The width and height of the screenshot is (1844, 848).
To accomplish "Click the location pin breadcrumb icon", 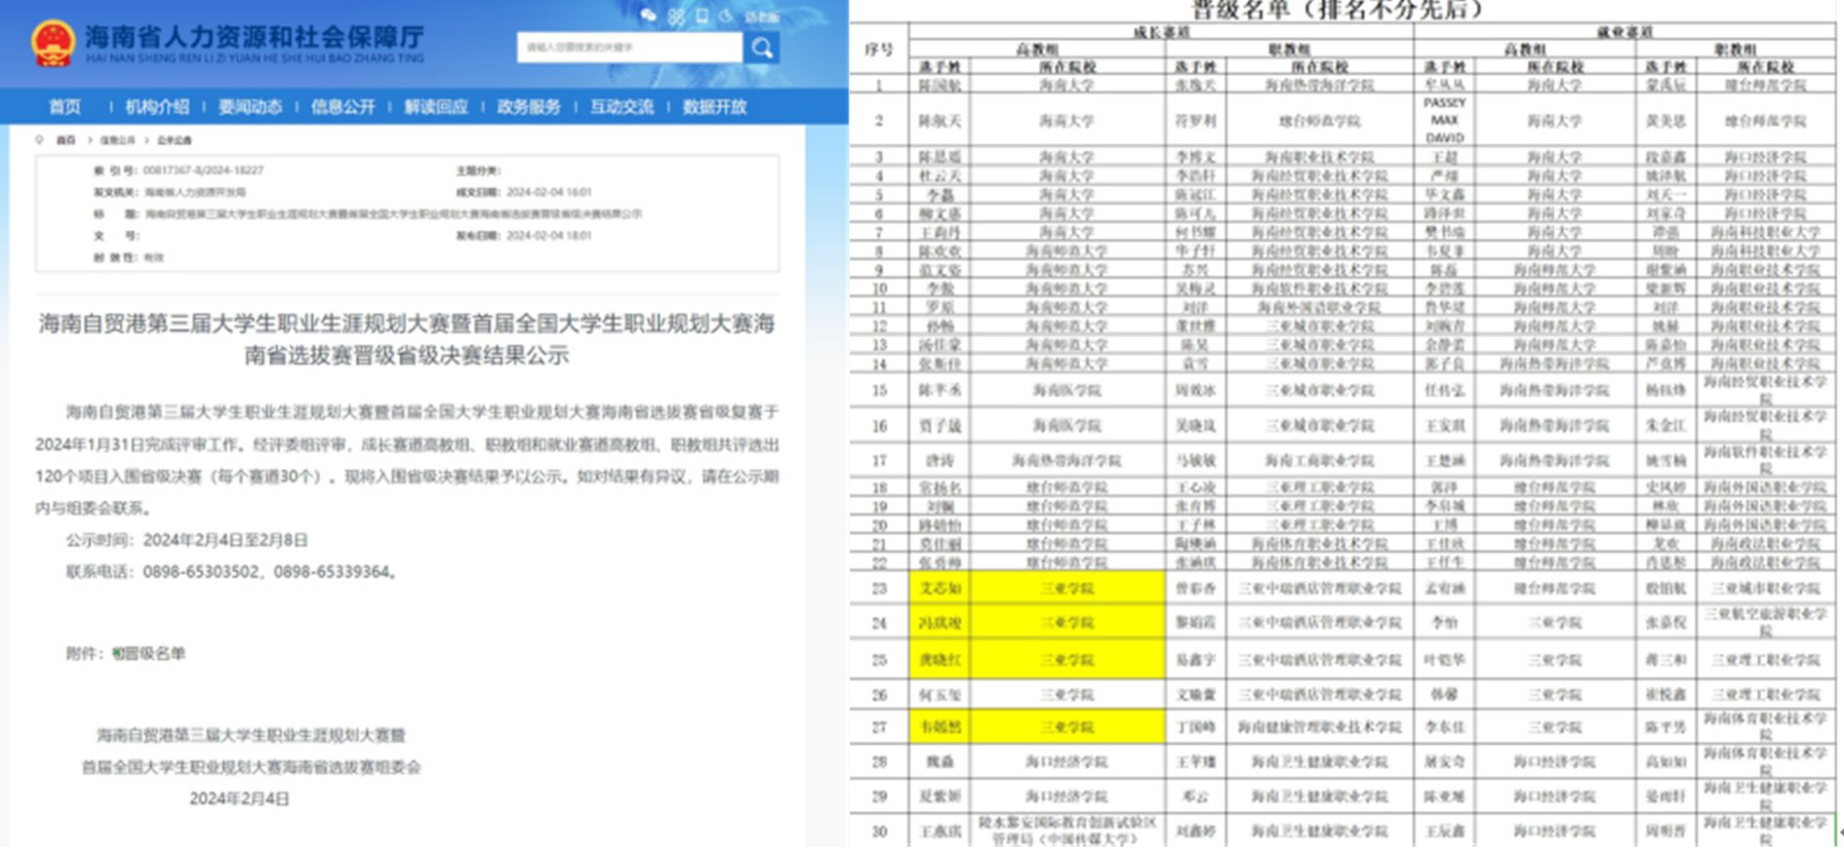I will (x=40, y=140).
